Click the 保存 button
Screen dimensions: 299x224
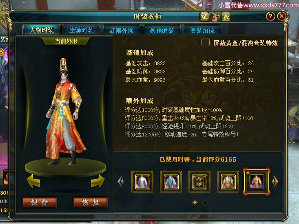39,202
